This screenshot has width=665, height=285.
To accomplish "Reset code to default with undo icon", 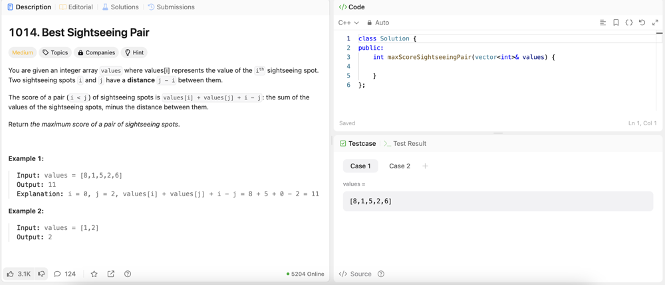I will pyautogui.click(x=642, y=23).
